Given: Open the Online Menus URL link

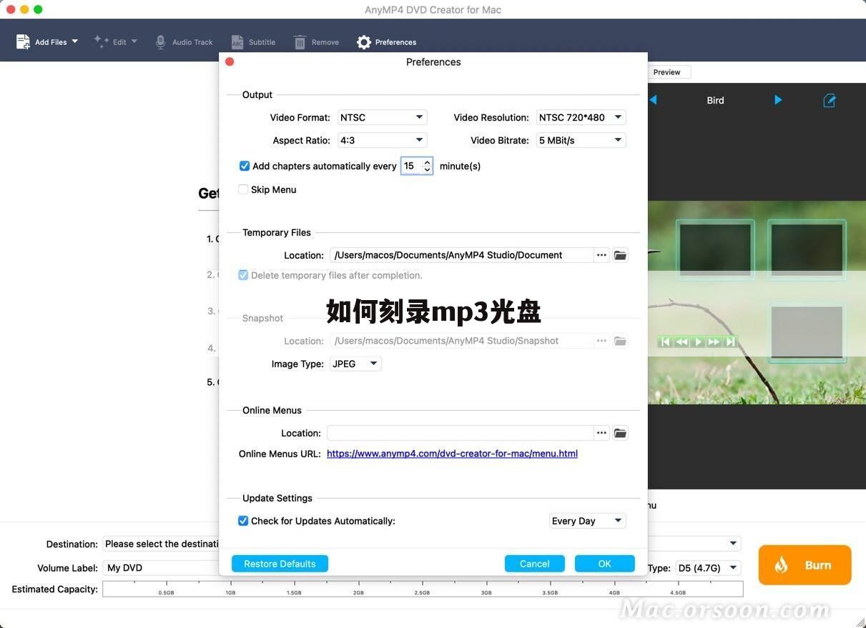Looking at the screenshot, I should click(x=452, y=454).
